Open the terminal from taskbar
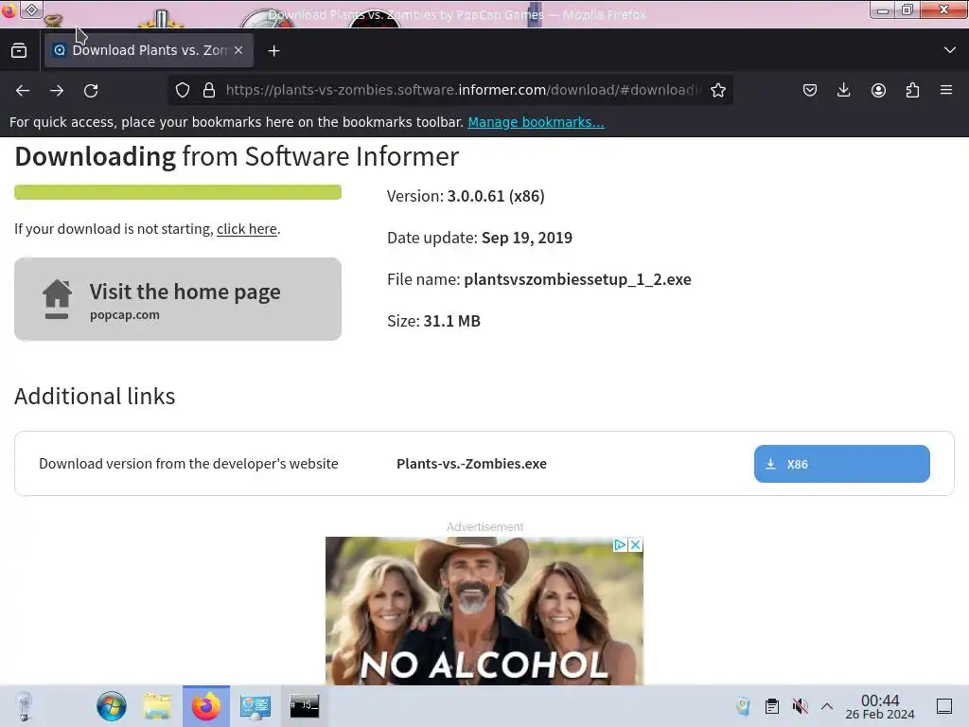 tap(304, 706)
